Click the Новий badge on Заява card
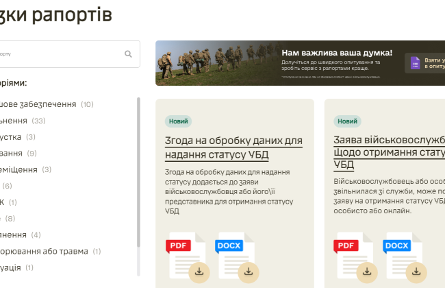The image size is (445, 288). pos(347,121)
